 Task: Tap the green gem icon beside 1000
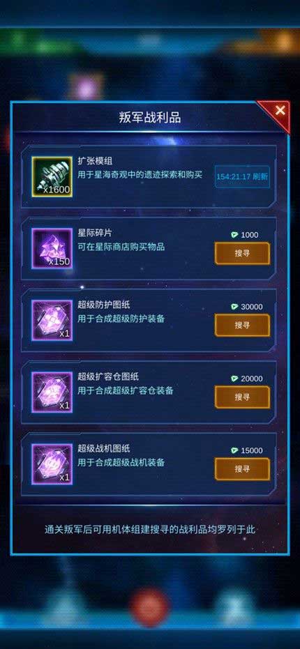pyautogui.click(x=234, y=235)
